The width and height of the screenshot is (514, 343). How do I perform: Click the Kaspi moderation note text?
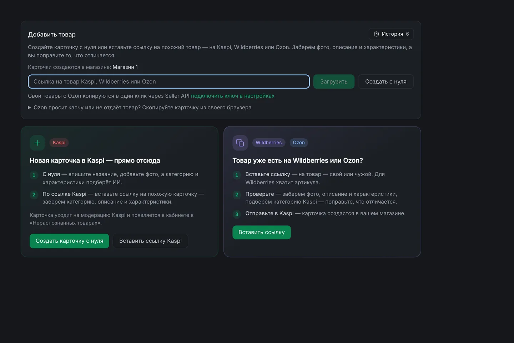112,219
